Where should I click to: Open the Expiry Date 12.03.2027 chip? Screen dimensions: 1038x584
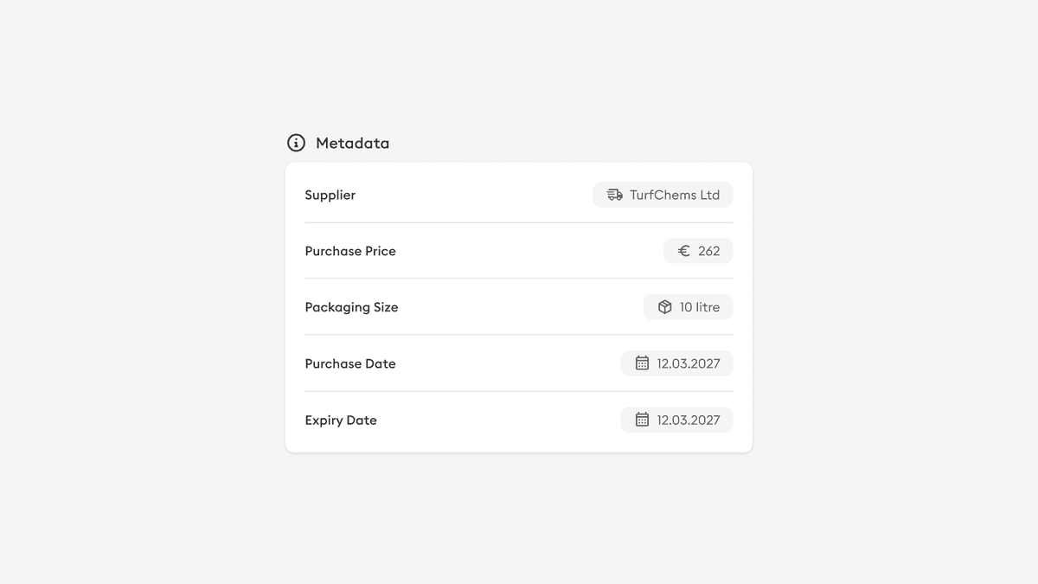pyautogui.click(x=676, y=420)
